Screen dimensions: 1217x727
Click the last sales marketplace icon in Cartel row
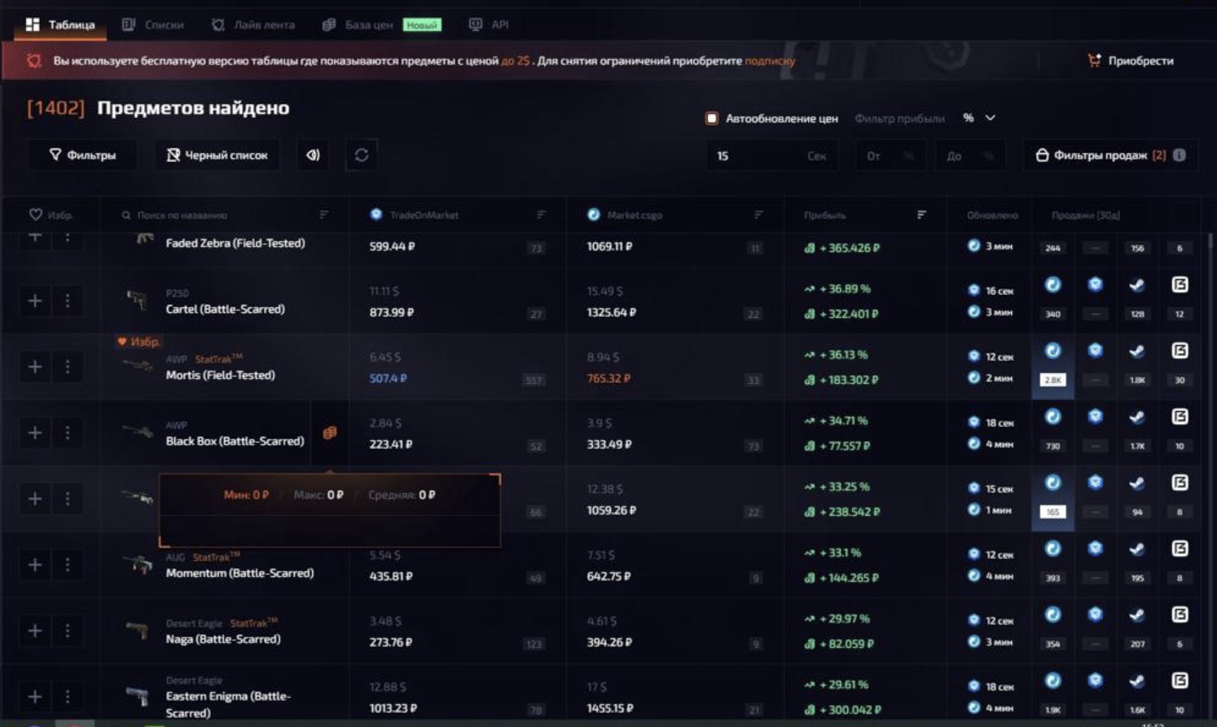(x=1180, y=284)
